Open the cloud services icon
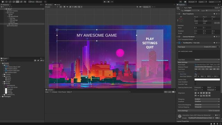222x125 pixels. (185, 2)
